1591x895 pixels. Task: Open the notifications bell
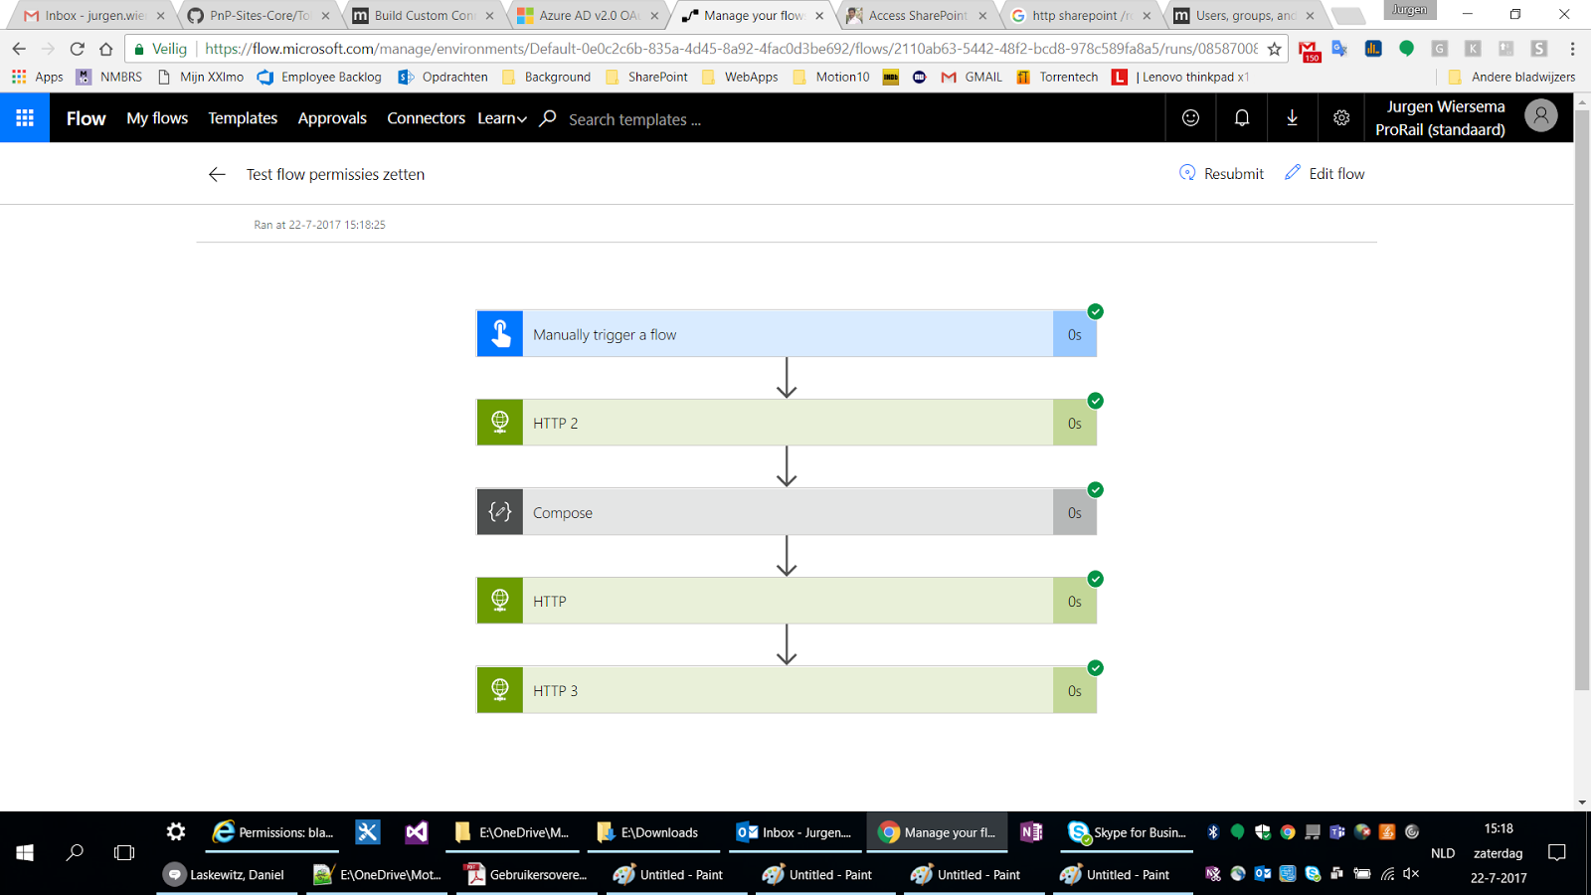1241,117
